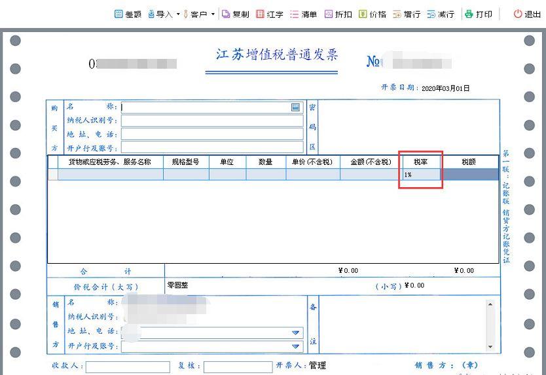Expand the seller 地址、电话 dropdown

pos(296,332)
